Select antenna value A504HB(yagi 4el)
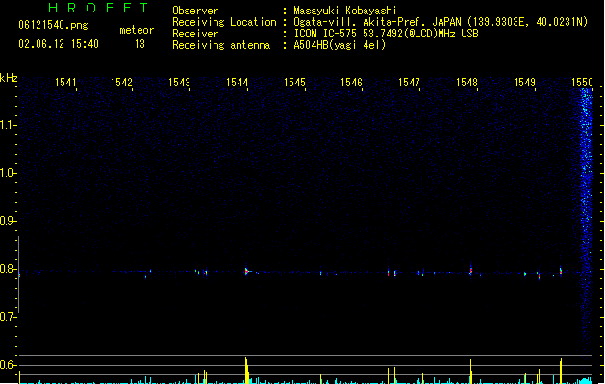Screen dimensions: 605x384 point(340,45)
